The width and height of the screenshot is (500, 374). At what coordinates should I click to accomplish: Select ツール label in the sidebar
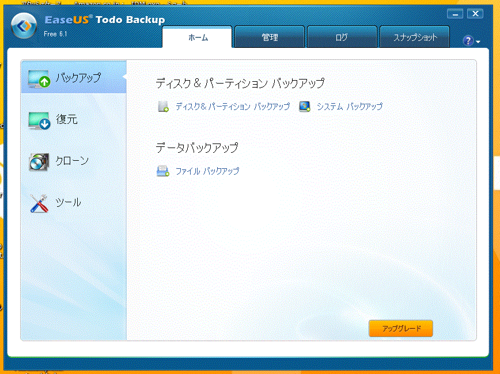(x=68, y=202)
